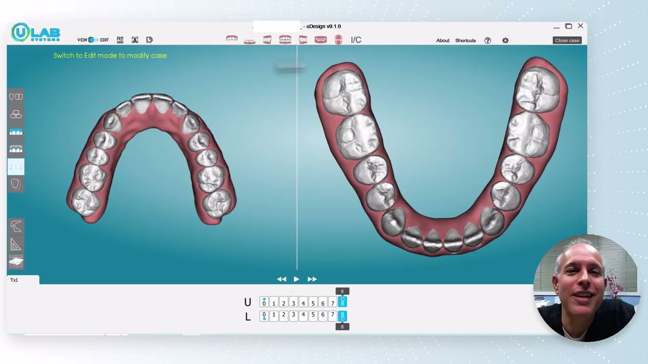Open settings gear icon
The width and height of the screenshot is (648, 364).
point(505,40)
